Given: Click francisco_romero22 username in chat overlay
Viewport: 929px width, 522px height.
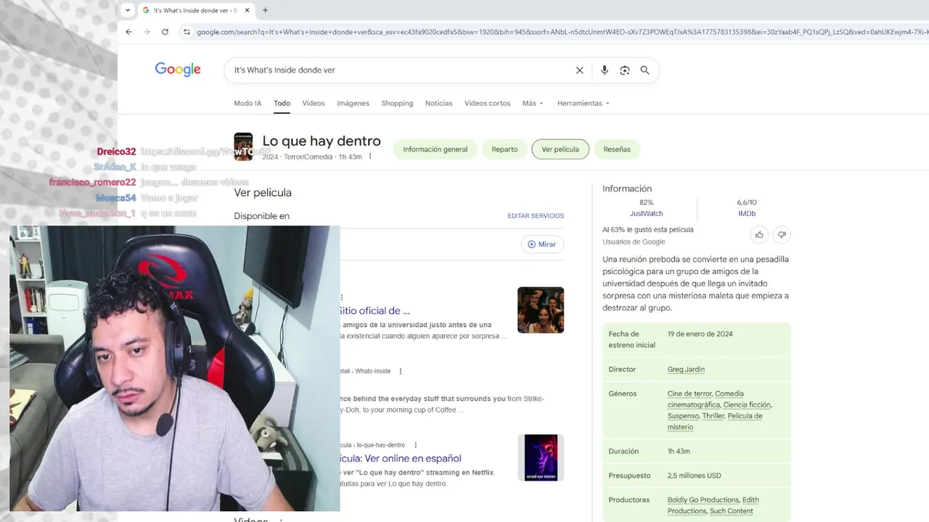Looking at the screenshot, I should tap(93, 182).
